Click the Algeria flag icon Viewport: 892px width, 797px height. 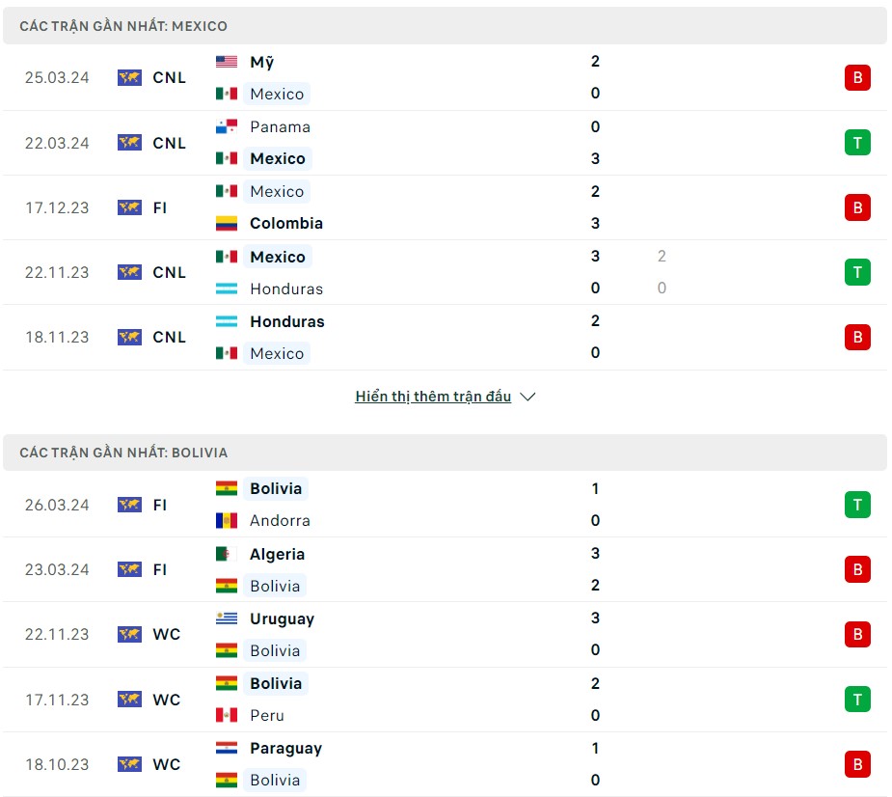tap(227, 555)
